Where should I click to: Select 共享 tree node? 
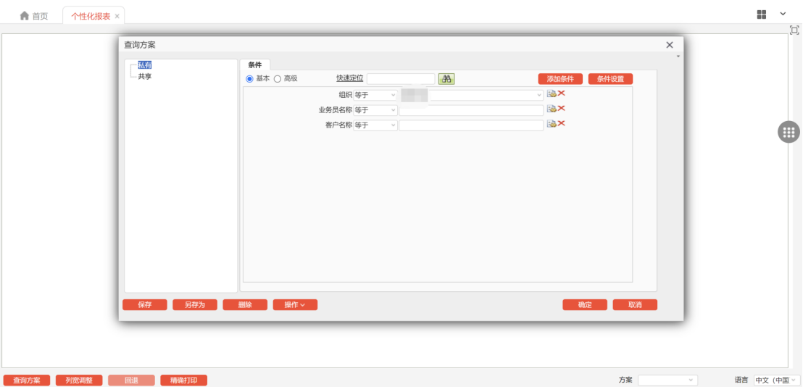[x=145, y=76]
